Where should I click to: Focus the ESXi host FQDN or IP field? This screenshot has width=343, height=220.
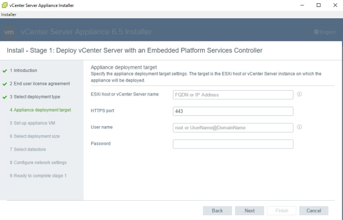tap(233, 95)
